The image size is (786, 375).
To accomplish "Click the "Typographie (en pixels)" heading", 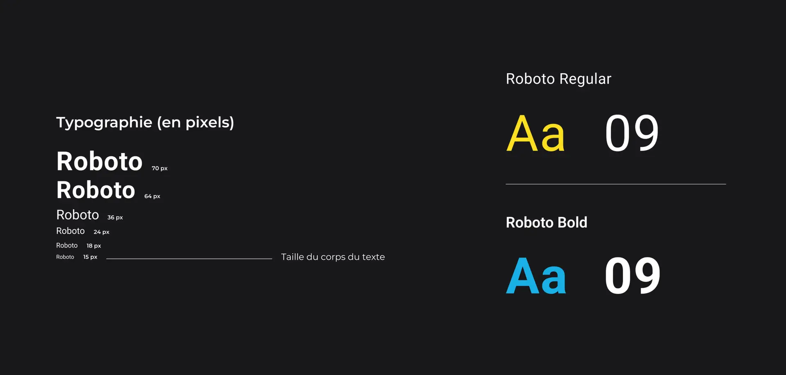I will [x=145, y=122].
